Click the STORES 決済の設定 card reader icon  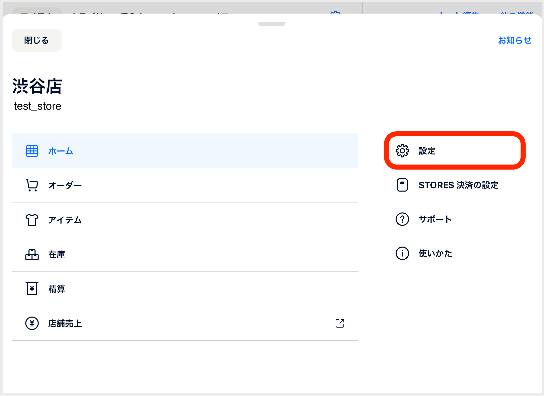click(x=402, y=185)
